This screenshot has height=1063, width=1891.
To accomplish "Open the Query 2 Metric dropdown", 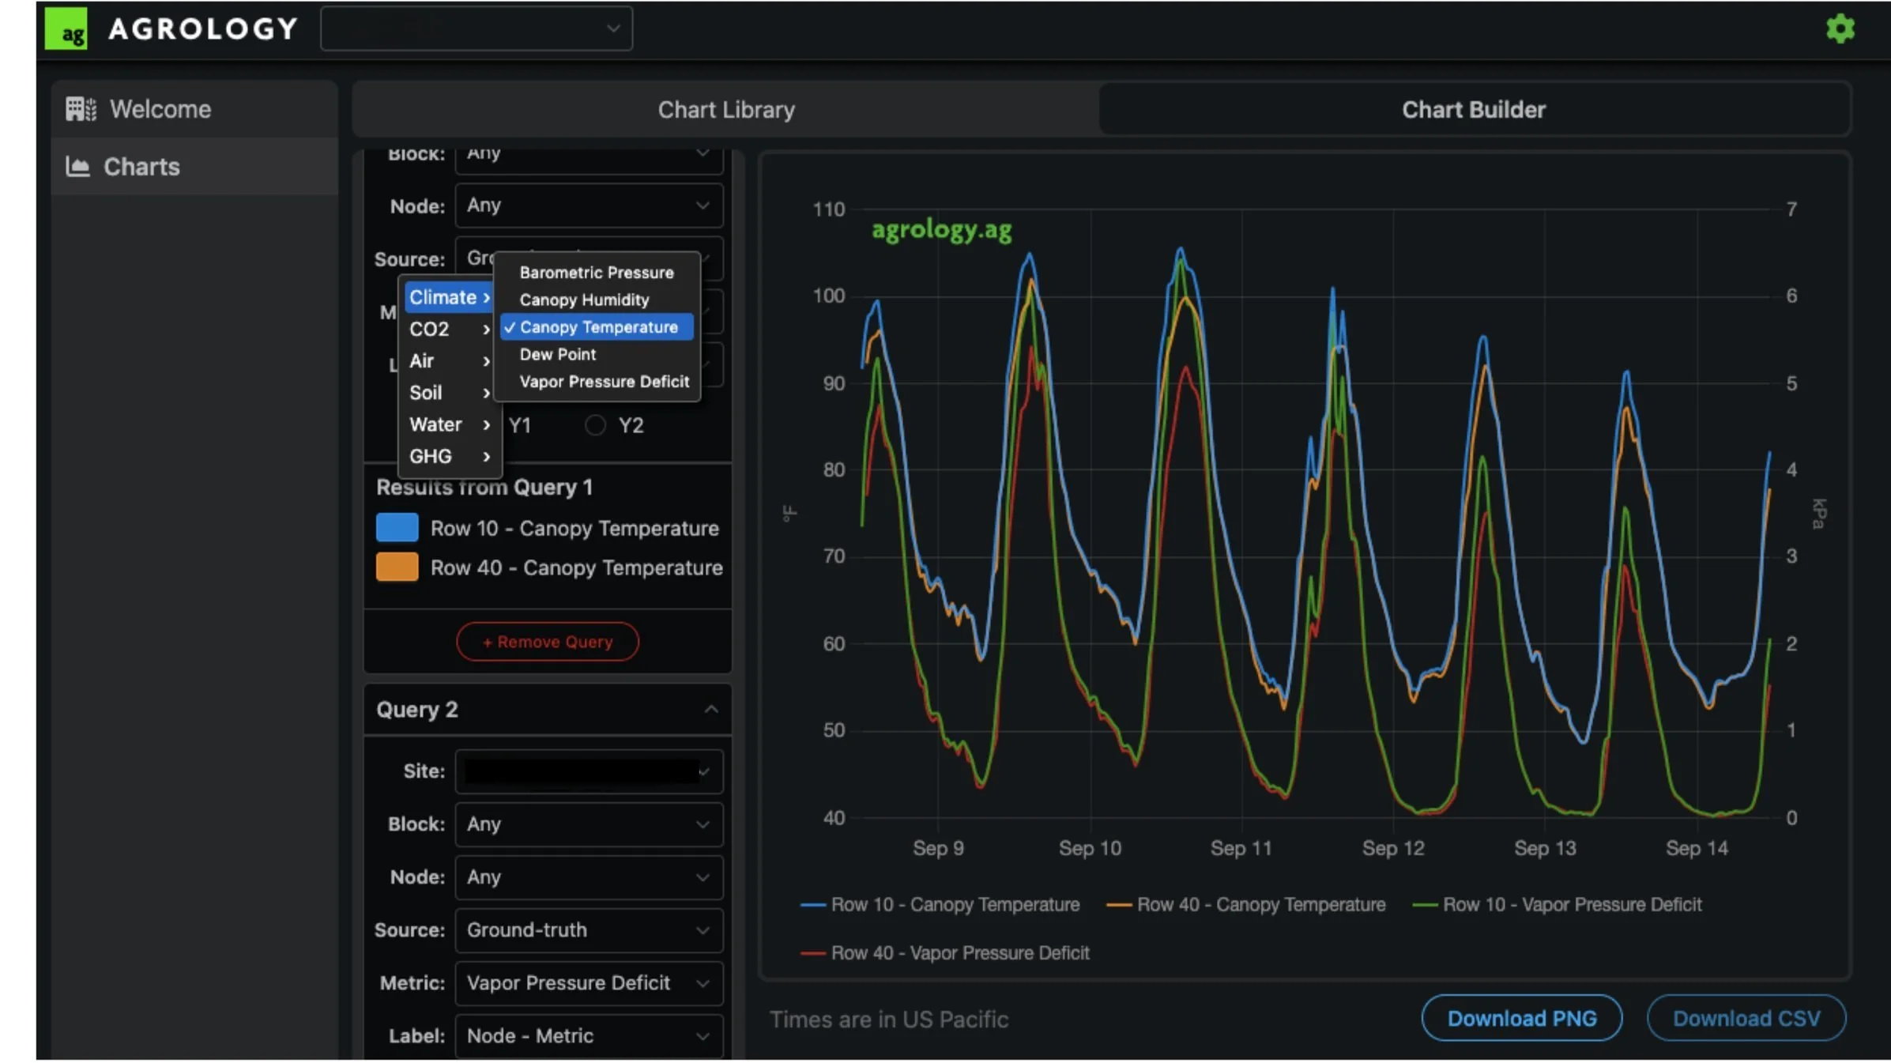I will 589,982.
